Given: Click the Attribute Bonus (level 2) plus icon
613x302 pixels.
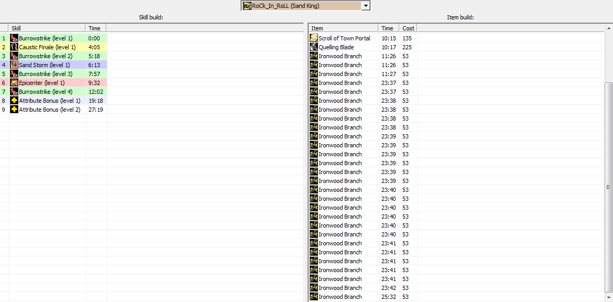Looking at the screenshot, I should (x=15, y=110).
